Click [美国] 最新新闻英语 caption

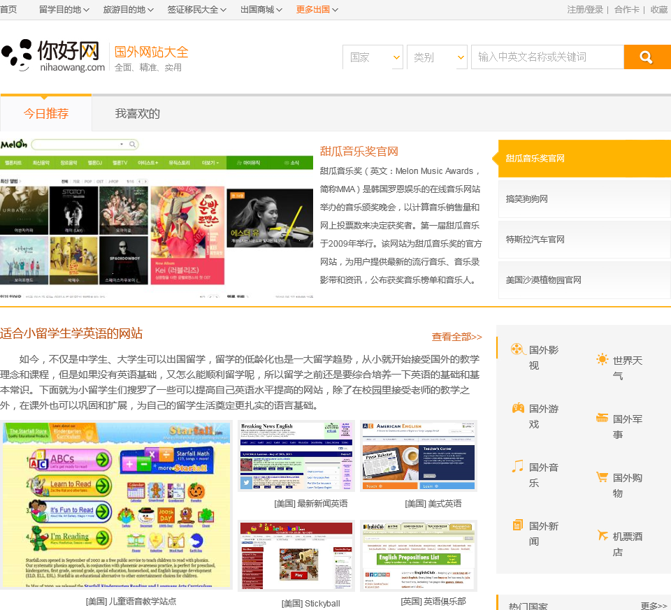click(311, 504)
